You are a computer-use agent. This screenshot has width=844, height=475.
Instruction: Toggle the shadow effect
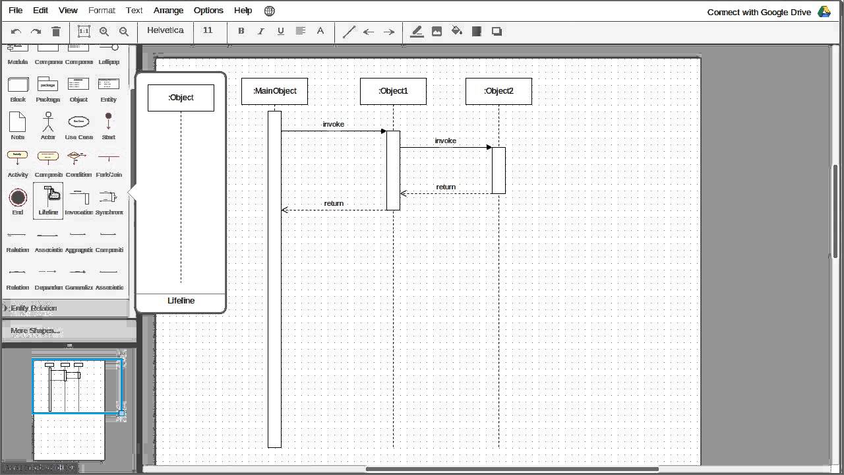(x=497, y=31)
